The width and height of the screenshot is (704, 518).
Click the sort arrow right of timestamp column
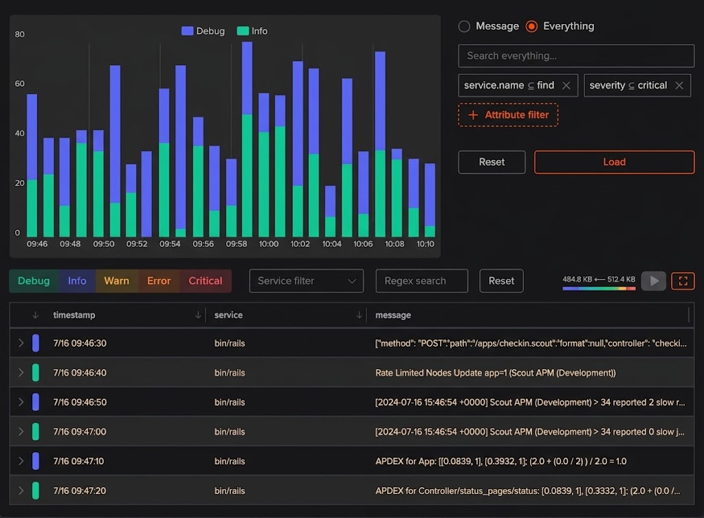click(198, 315)
